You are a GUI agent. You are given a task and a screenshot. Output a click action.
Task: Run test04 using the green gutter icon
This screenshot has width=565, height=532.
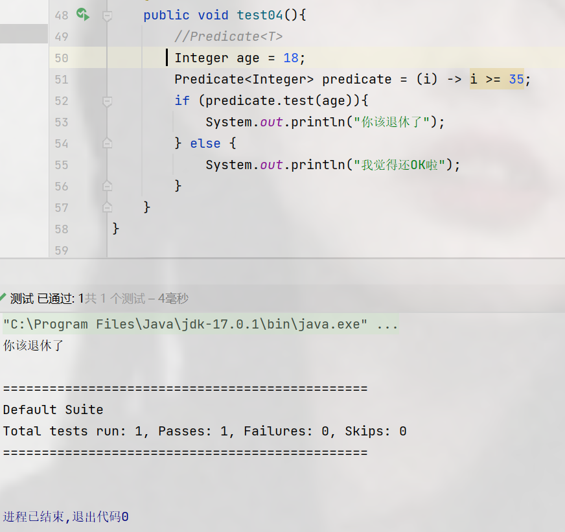(83, 14)
